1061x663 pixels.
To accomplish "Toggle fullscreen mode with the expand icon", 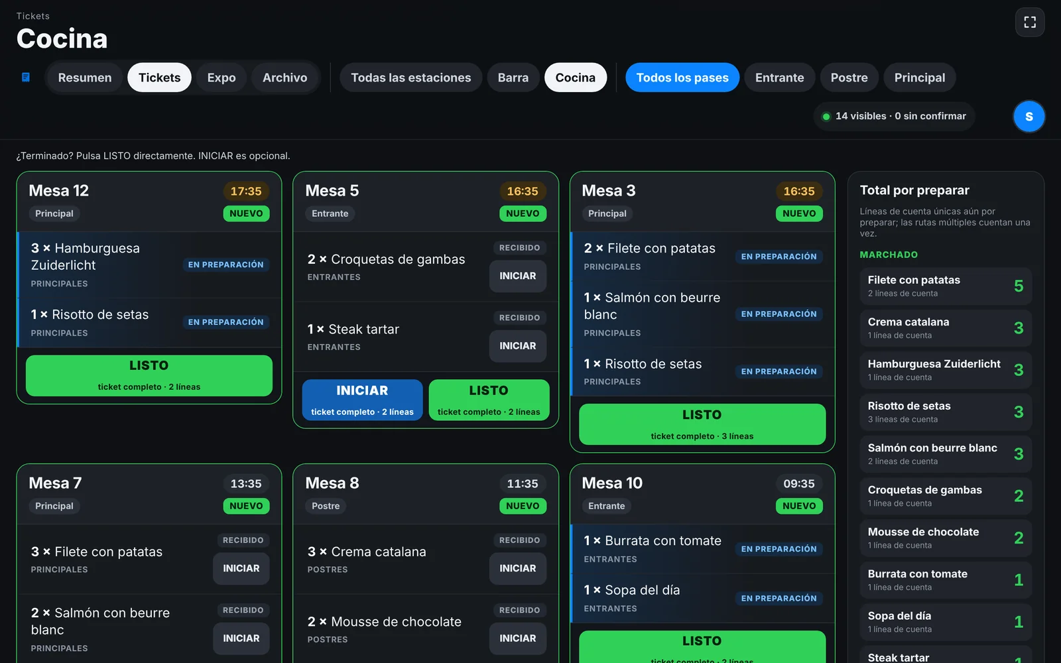I will click(1030, 23).
